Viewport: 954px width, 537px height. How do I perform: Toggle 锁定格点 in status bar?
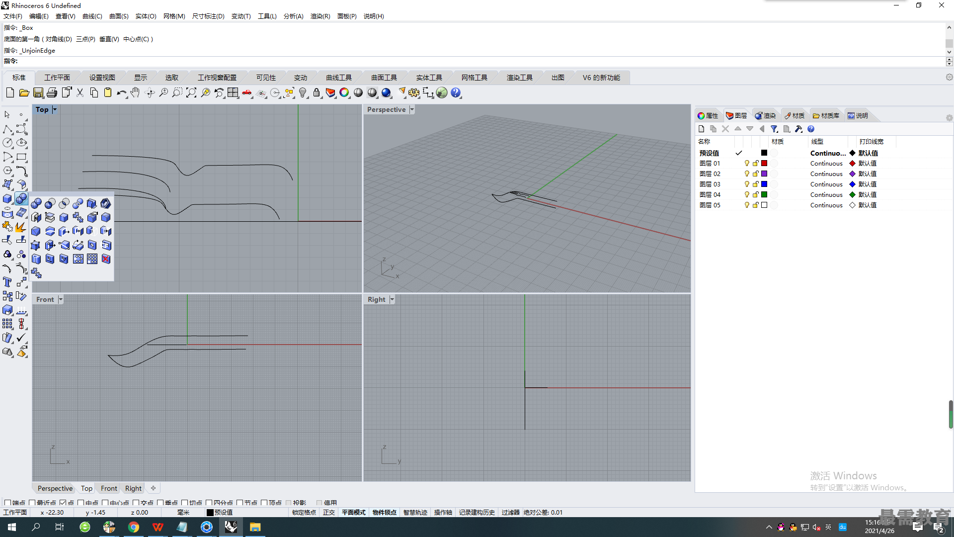(x=304, y=513)
